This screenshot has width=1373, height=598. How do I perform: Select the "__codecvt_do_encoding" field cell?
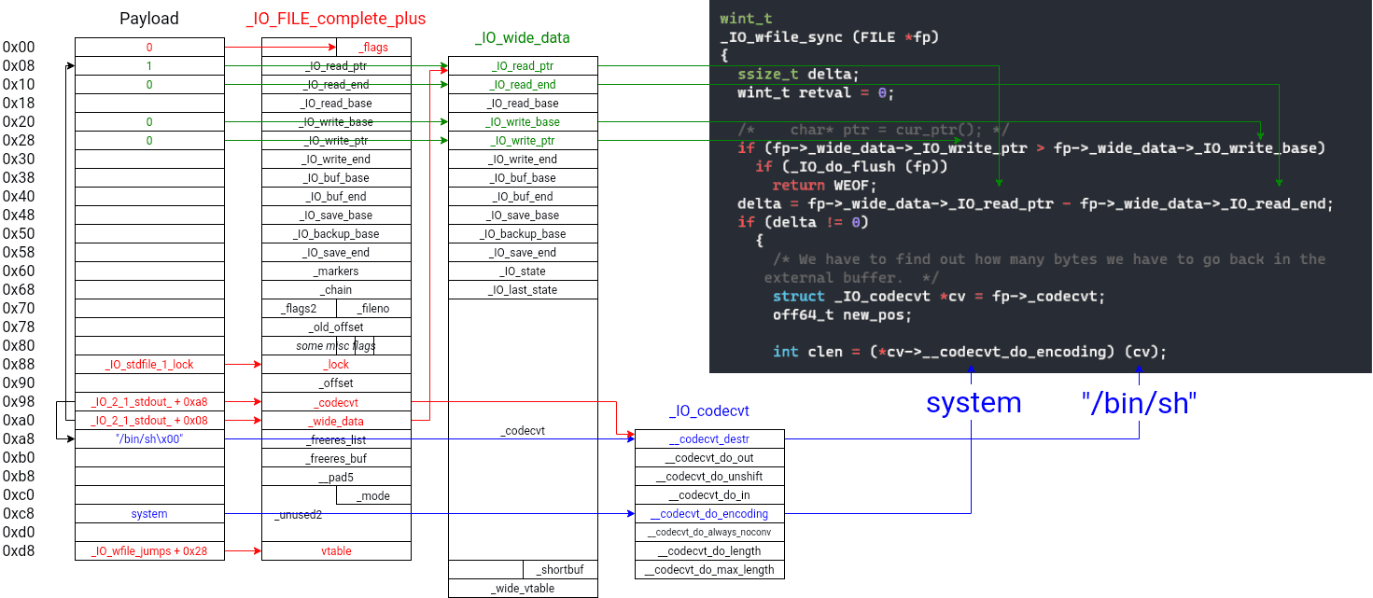[x=709, y=514]
